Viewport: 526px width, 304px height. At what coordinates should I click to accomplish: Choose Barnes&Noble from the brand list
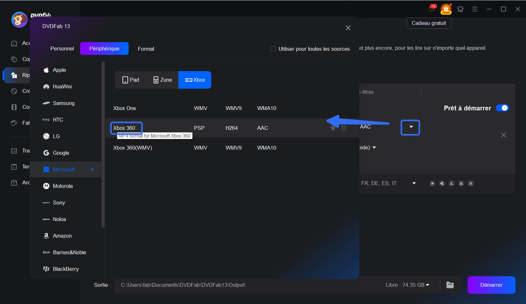coord(65,252)
